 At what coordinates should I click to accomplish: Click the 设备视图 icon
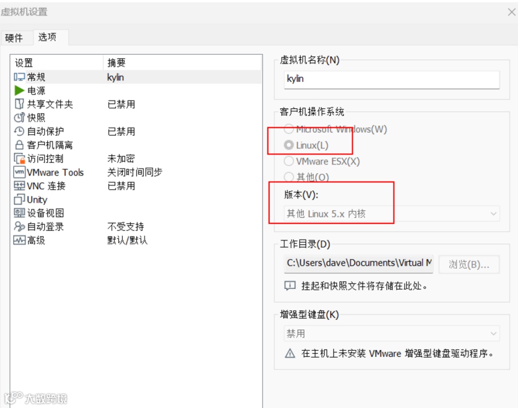tap(19, 213)
